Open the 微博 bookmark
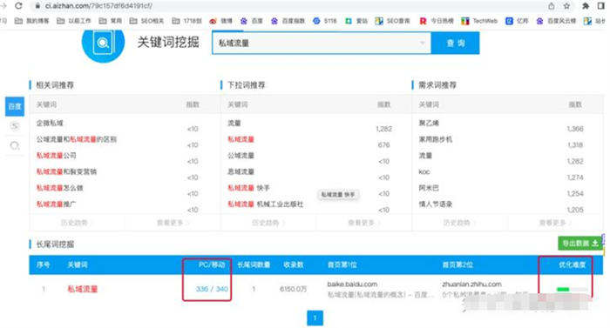 coord(221,21)
